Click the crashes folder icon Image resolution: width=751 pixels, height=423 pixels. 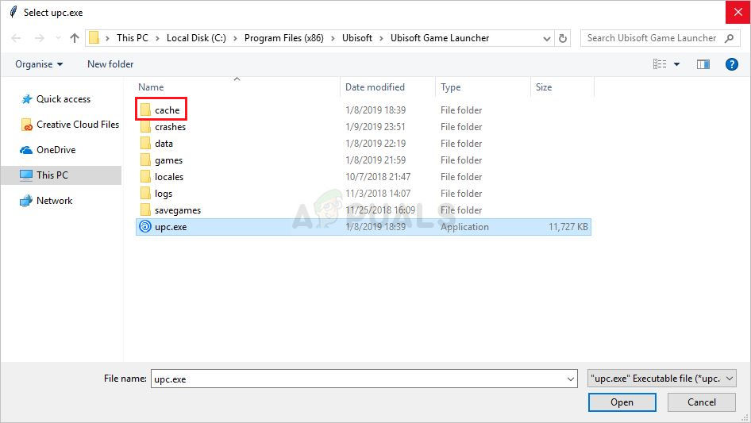tap(145, 127)
